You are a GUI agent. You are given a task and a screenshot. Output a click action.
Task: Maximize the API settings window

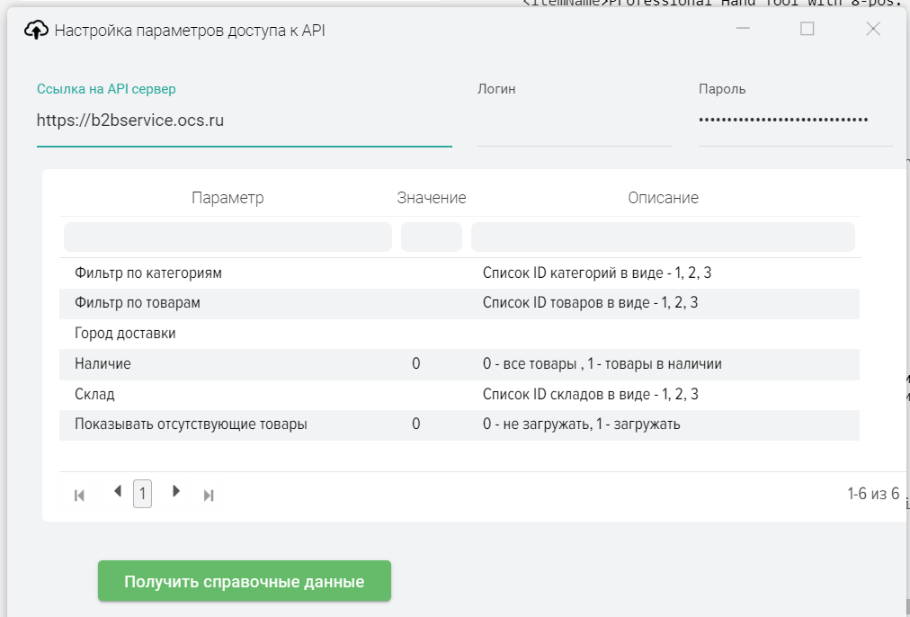[x=807, y=30]
